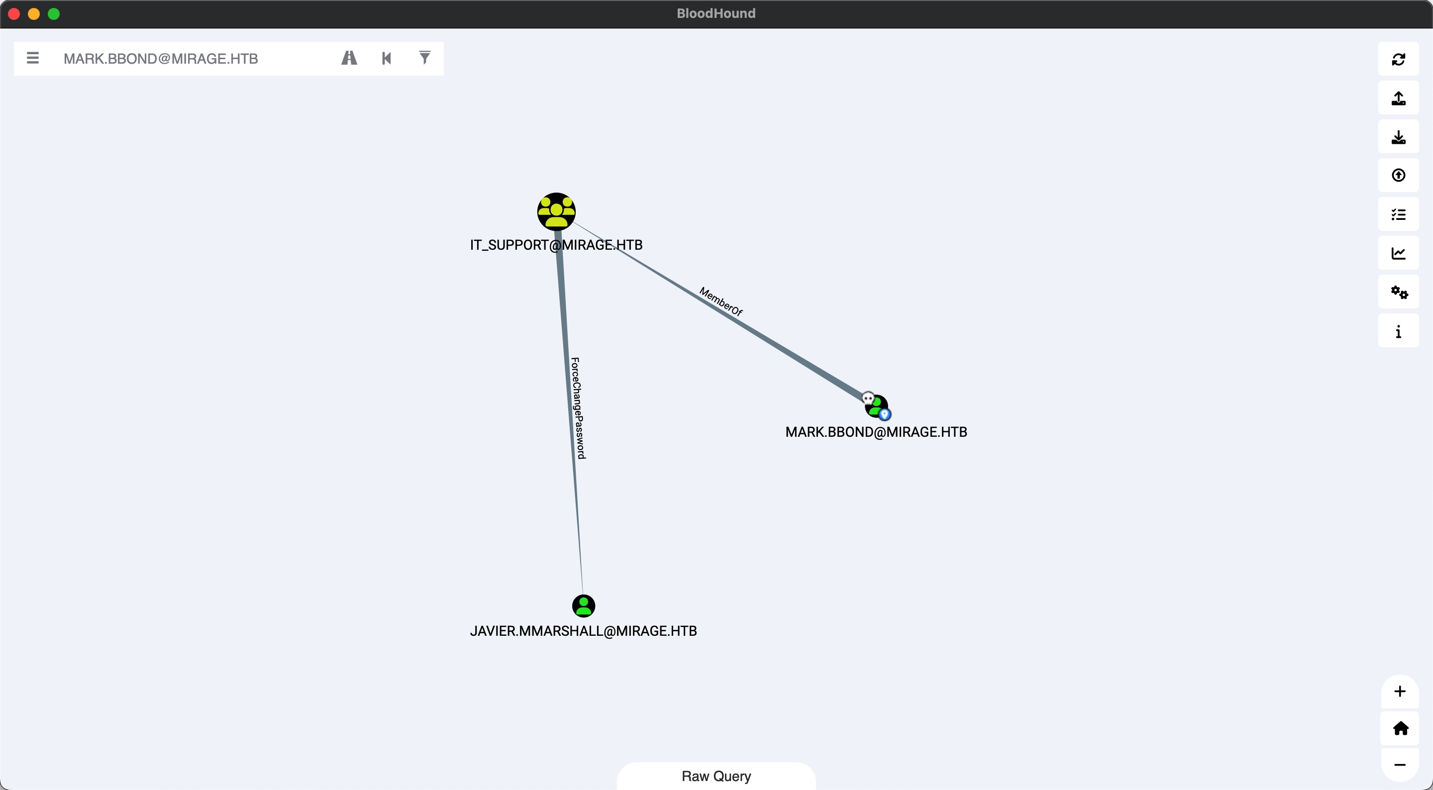Viewport: 1433px width, 790px height.
Task: Open the view upload status list
Action: [1398, 215]
